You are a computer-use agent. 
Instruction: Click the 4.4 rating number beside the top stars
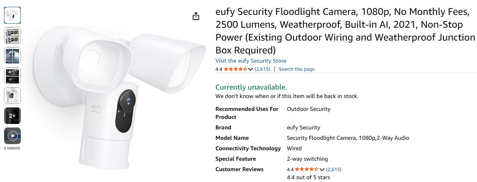coord(219,69)
